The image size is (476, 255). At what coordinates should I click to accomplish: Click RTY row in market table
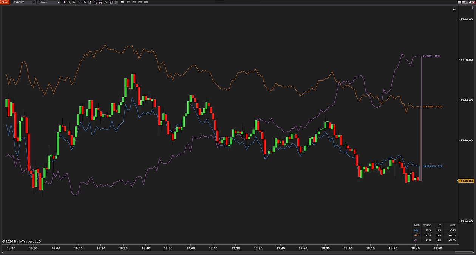click(x=434, y=235)
